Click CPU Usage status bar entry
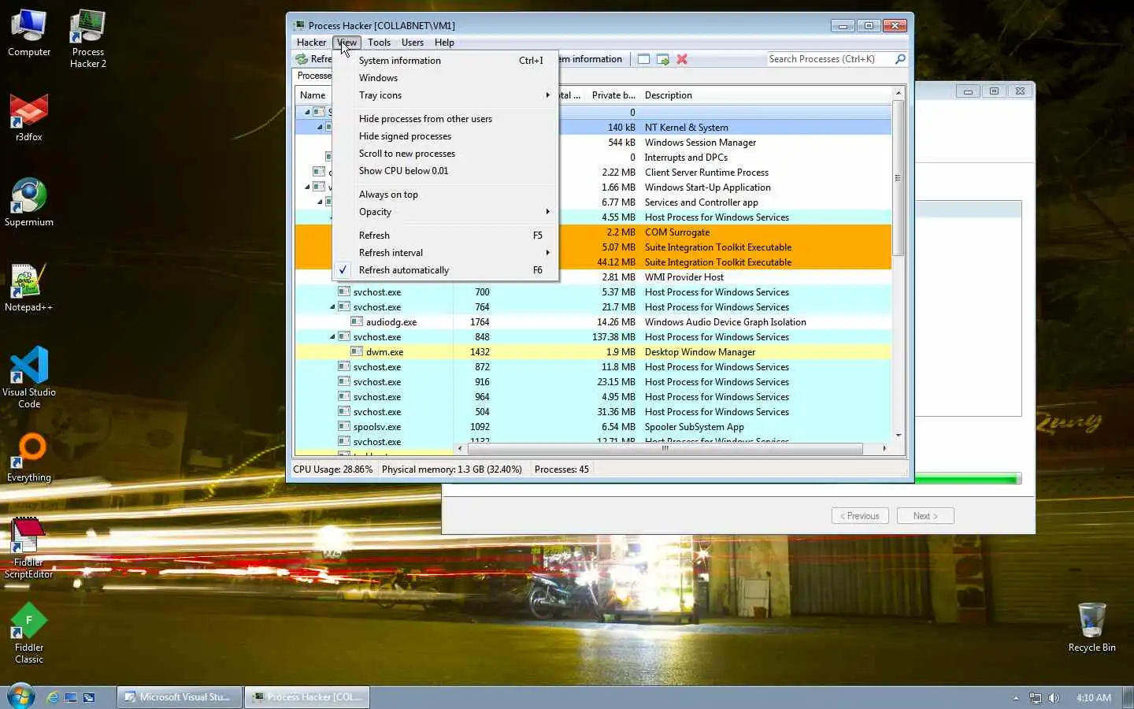 [x=332, y=470]
